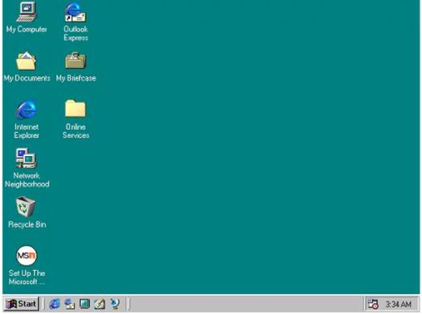Click the View Channels satellite dish icon
This screenshot has width=422, height=314.
[x=115, y=304]
